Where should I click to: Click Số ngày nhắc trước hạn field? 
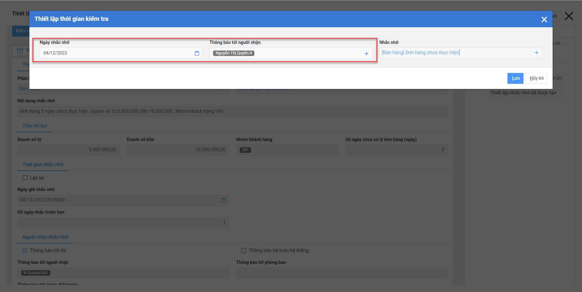[123, 222]
